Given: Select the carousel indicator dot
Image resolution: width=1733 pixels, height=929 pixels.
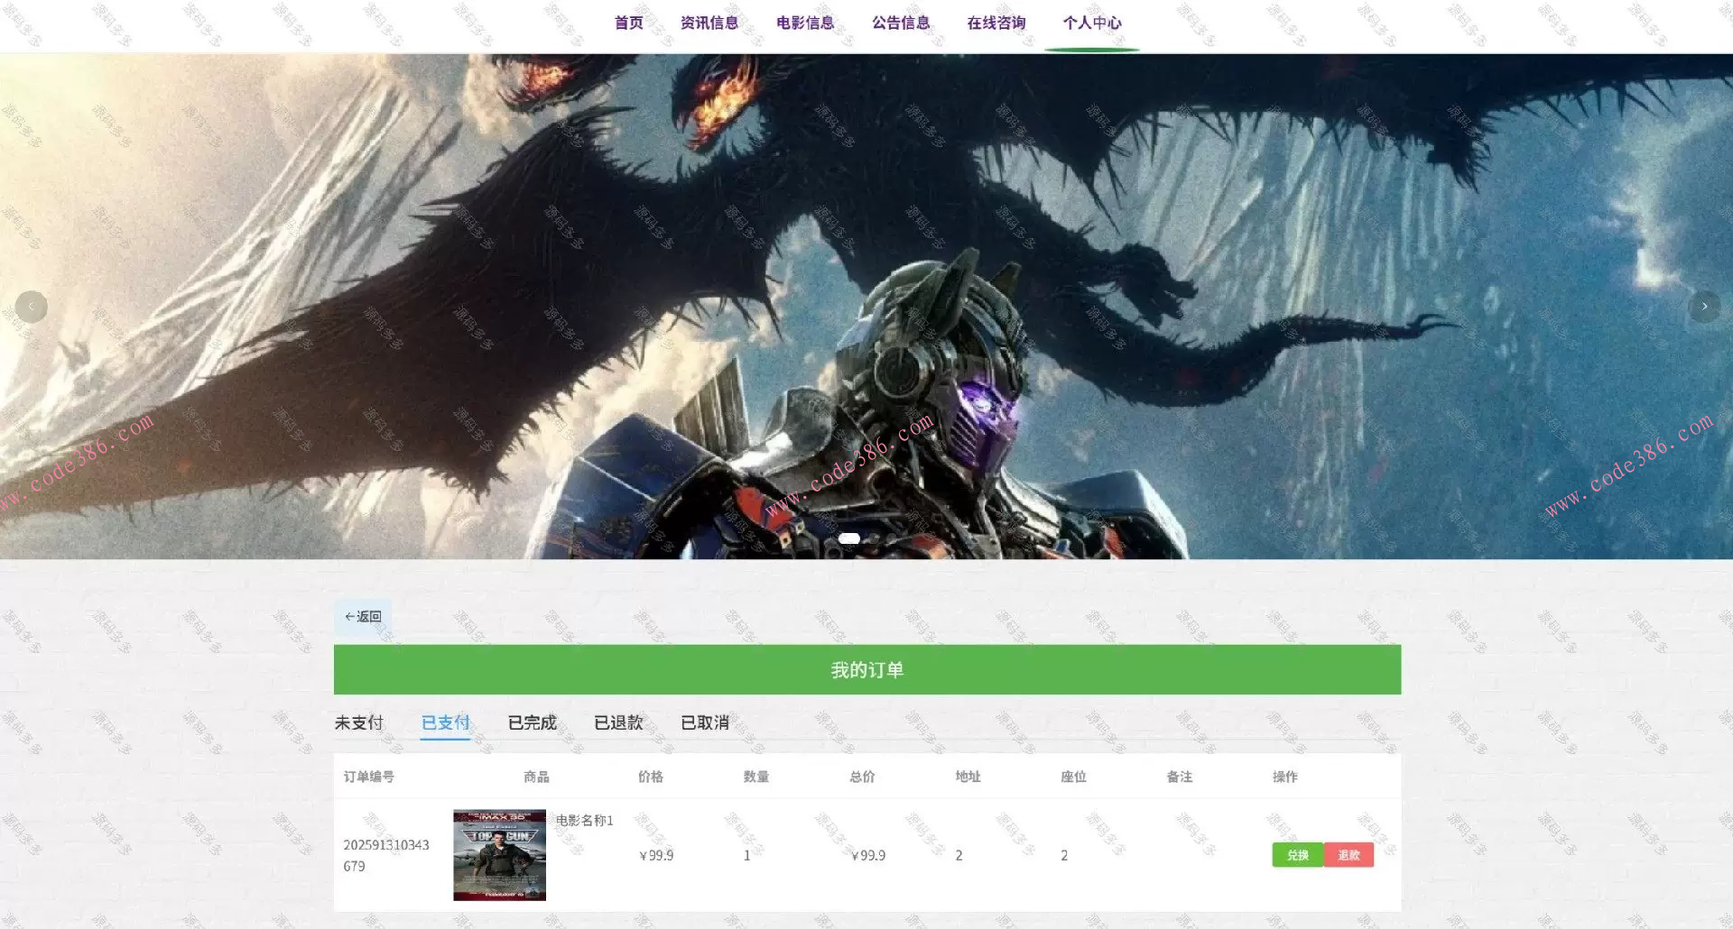Looking at the screenshot, I should coord(849,538).
